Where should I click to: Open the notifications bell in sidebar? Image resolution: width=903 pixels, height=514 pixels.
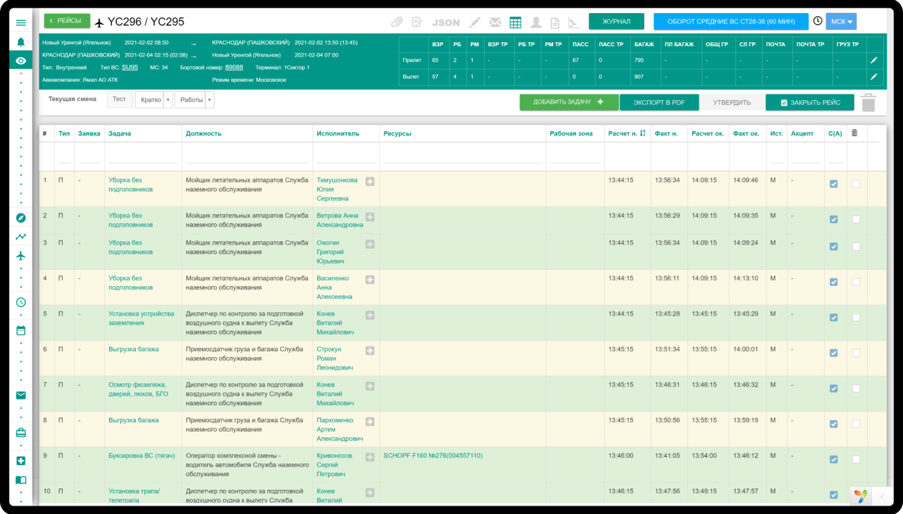[x=21, y=42]
